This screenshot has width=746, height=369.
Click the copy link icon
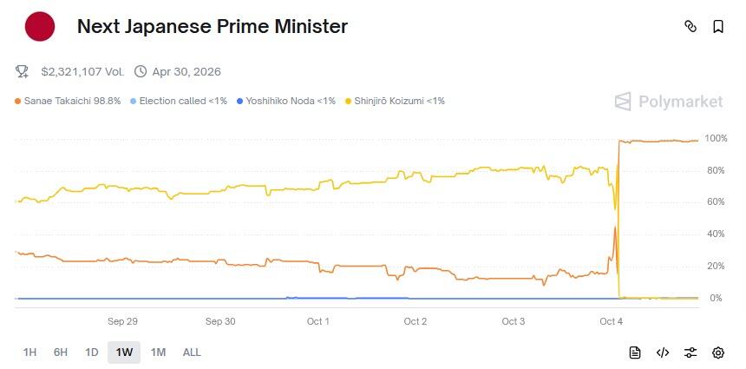pos(690,27)
